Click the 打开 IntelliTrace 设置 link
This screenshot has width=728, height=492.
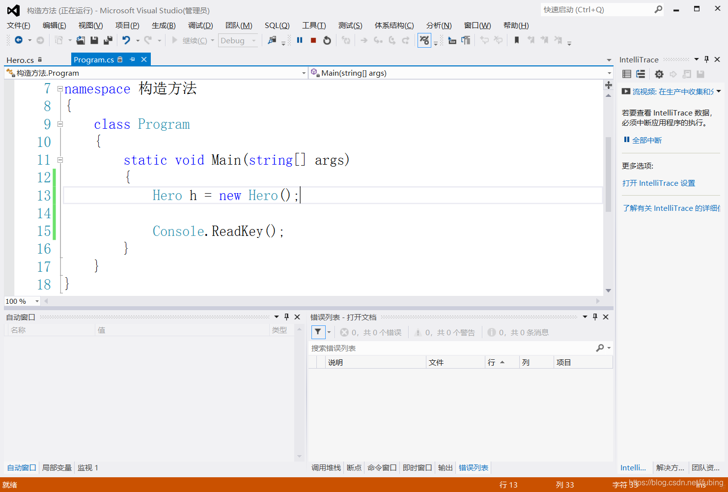(x=659, y=183)
